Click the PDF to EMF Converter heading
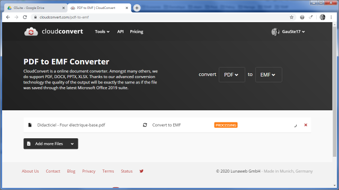The width and height of the screenshot is (339, 190). 66,62
